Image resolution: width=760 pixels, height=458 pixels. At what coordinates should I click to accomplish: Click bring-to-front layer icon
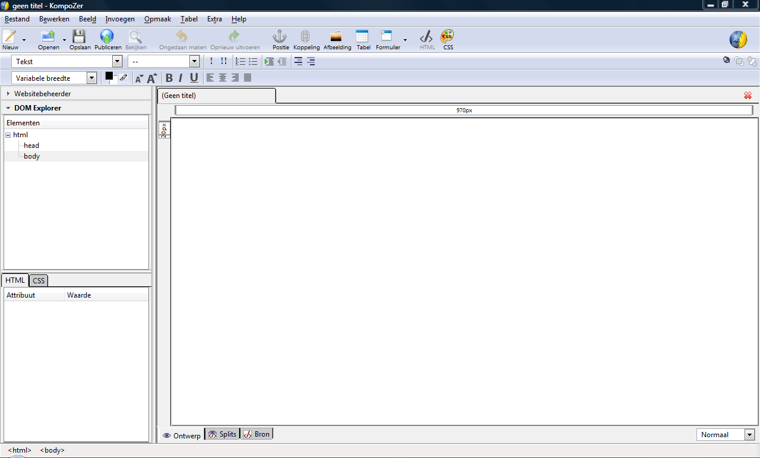click(739, 61)
